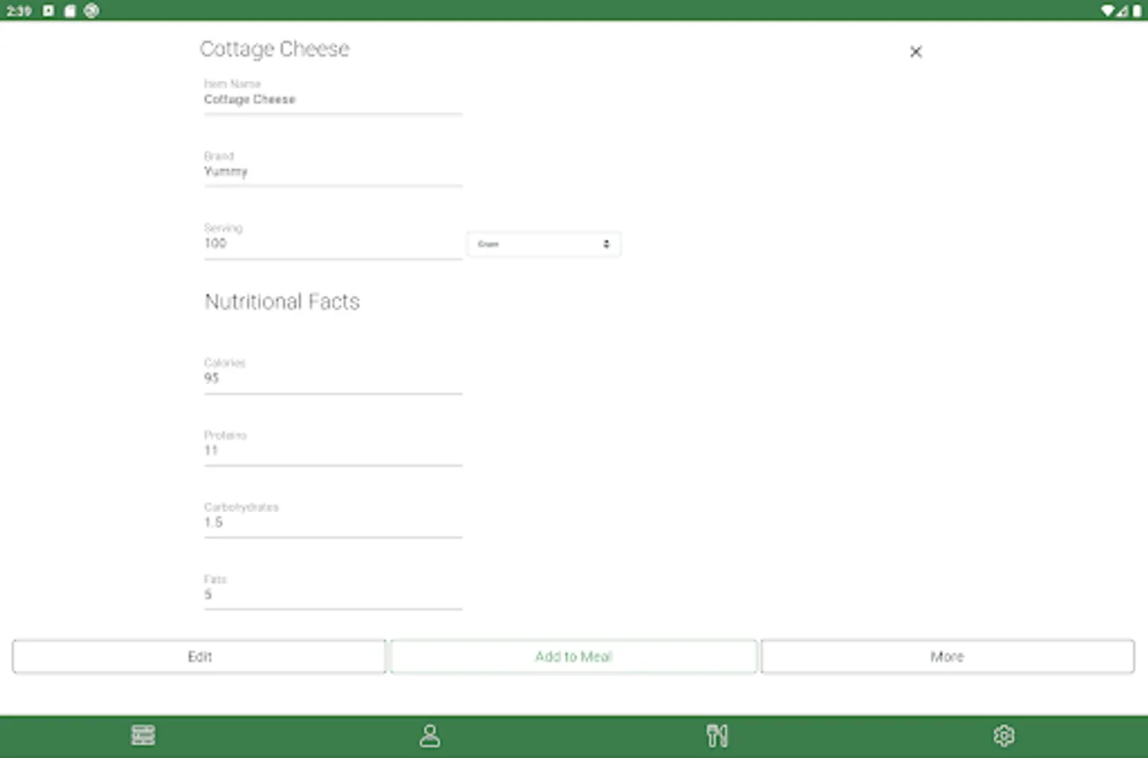Select Add to Meal
Viewport: 1148px width, 758px height.
[574, 656]
